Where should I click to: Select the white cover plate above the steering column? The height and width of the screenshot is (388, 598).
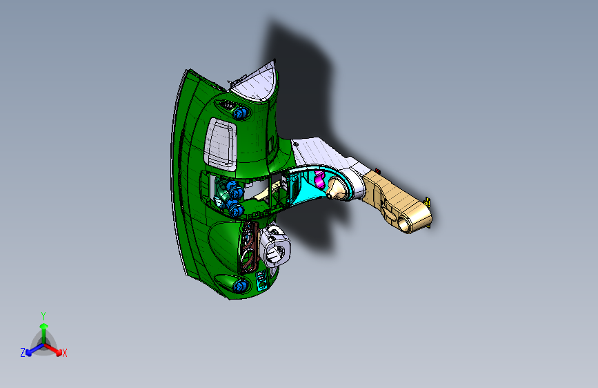pos(324,155)
